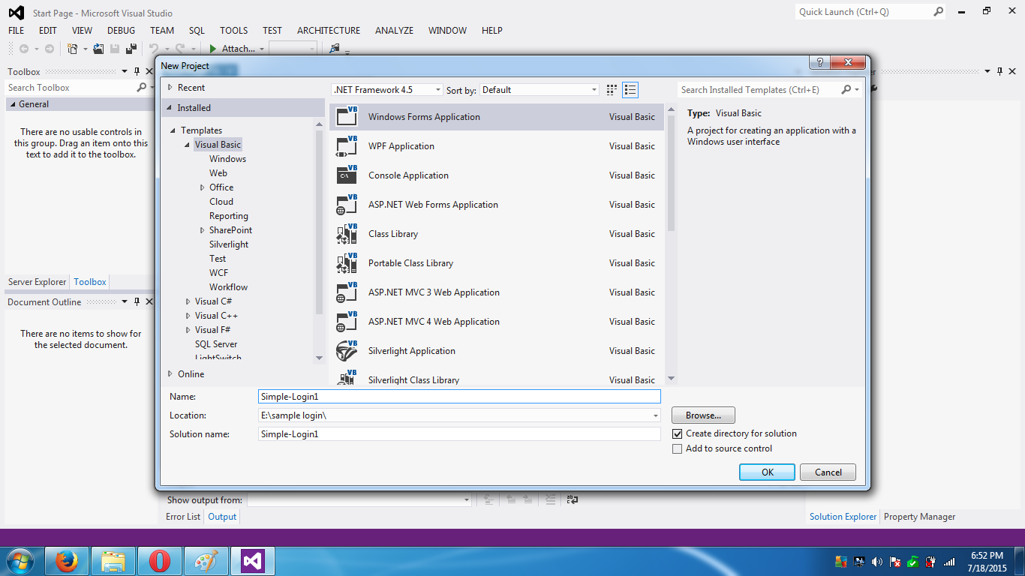Screen dimensions: 1025x576
Task: Select the WPF Application template icon
Action: [347, 145]
